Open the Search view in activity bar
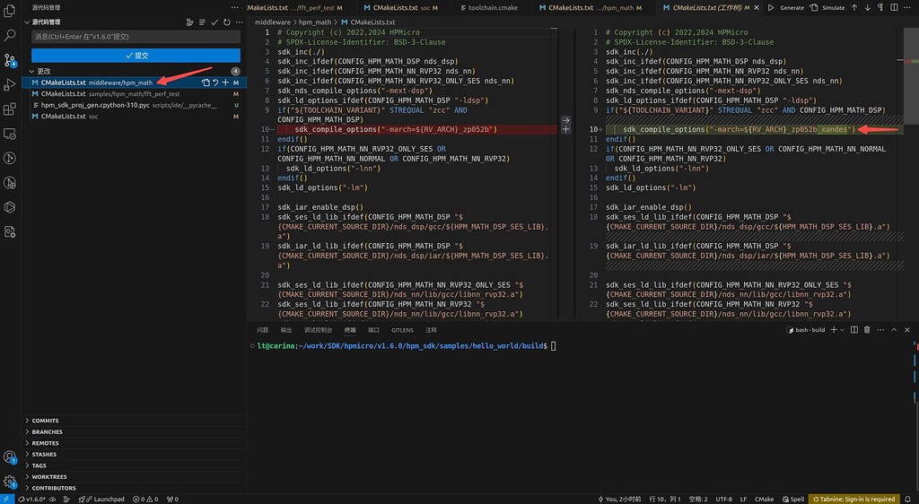 tap(10, 36)
